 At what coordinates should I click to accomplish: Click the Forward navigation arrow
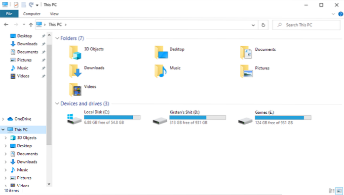[16, 25]
